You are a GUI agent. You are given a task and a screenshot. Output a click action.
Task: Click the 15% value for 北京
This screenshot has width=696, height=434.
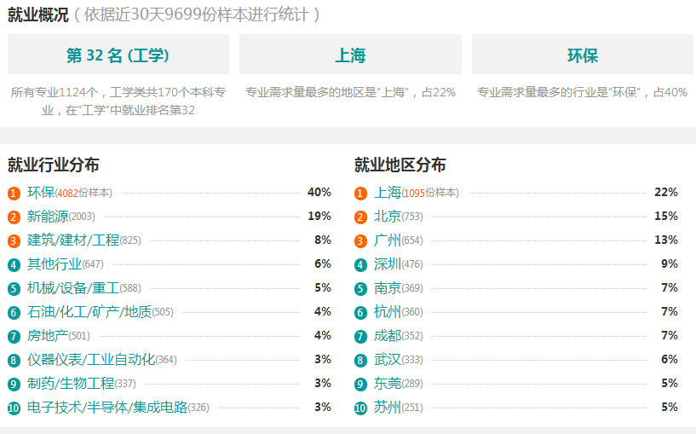666,217
